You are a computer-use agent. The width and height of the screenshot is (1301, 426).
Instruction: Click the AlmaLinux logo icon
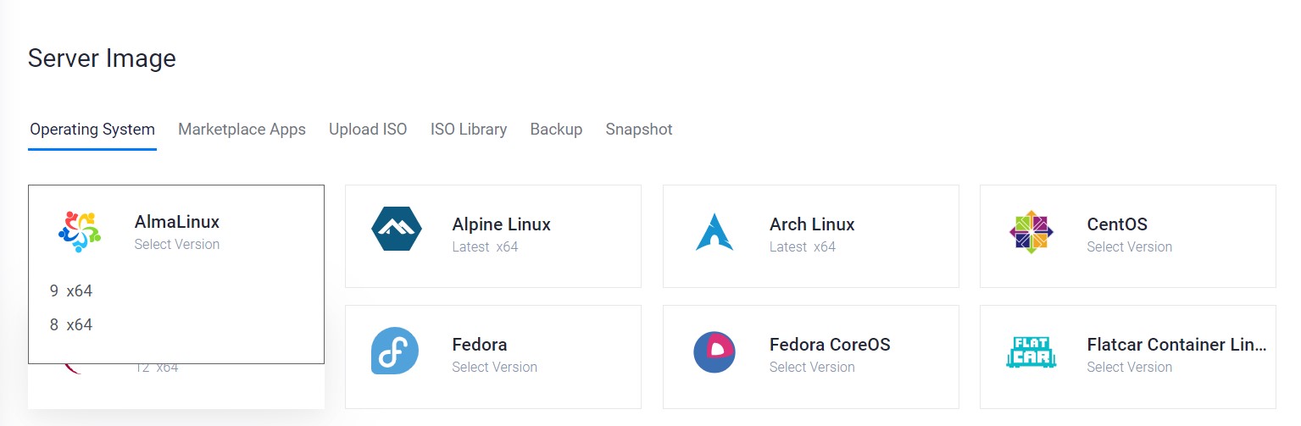click(x=80, y=232)
